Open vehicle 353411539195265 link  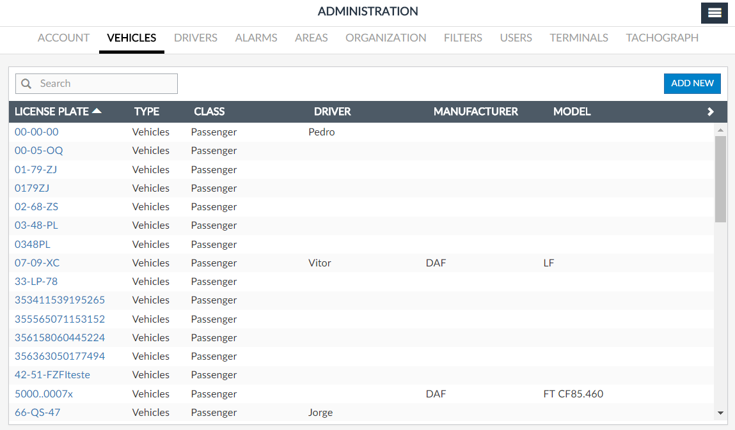click(59, 300)
